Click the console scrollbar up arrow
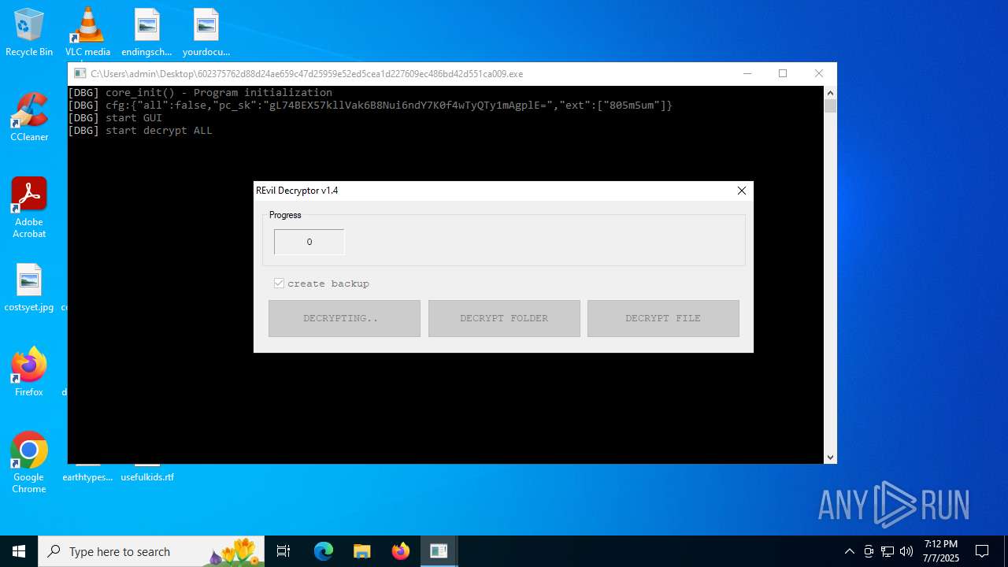The width and height of the screenshot is (1008, 567). [x=830, y=92]
